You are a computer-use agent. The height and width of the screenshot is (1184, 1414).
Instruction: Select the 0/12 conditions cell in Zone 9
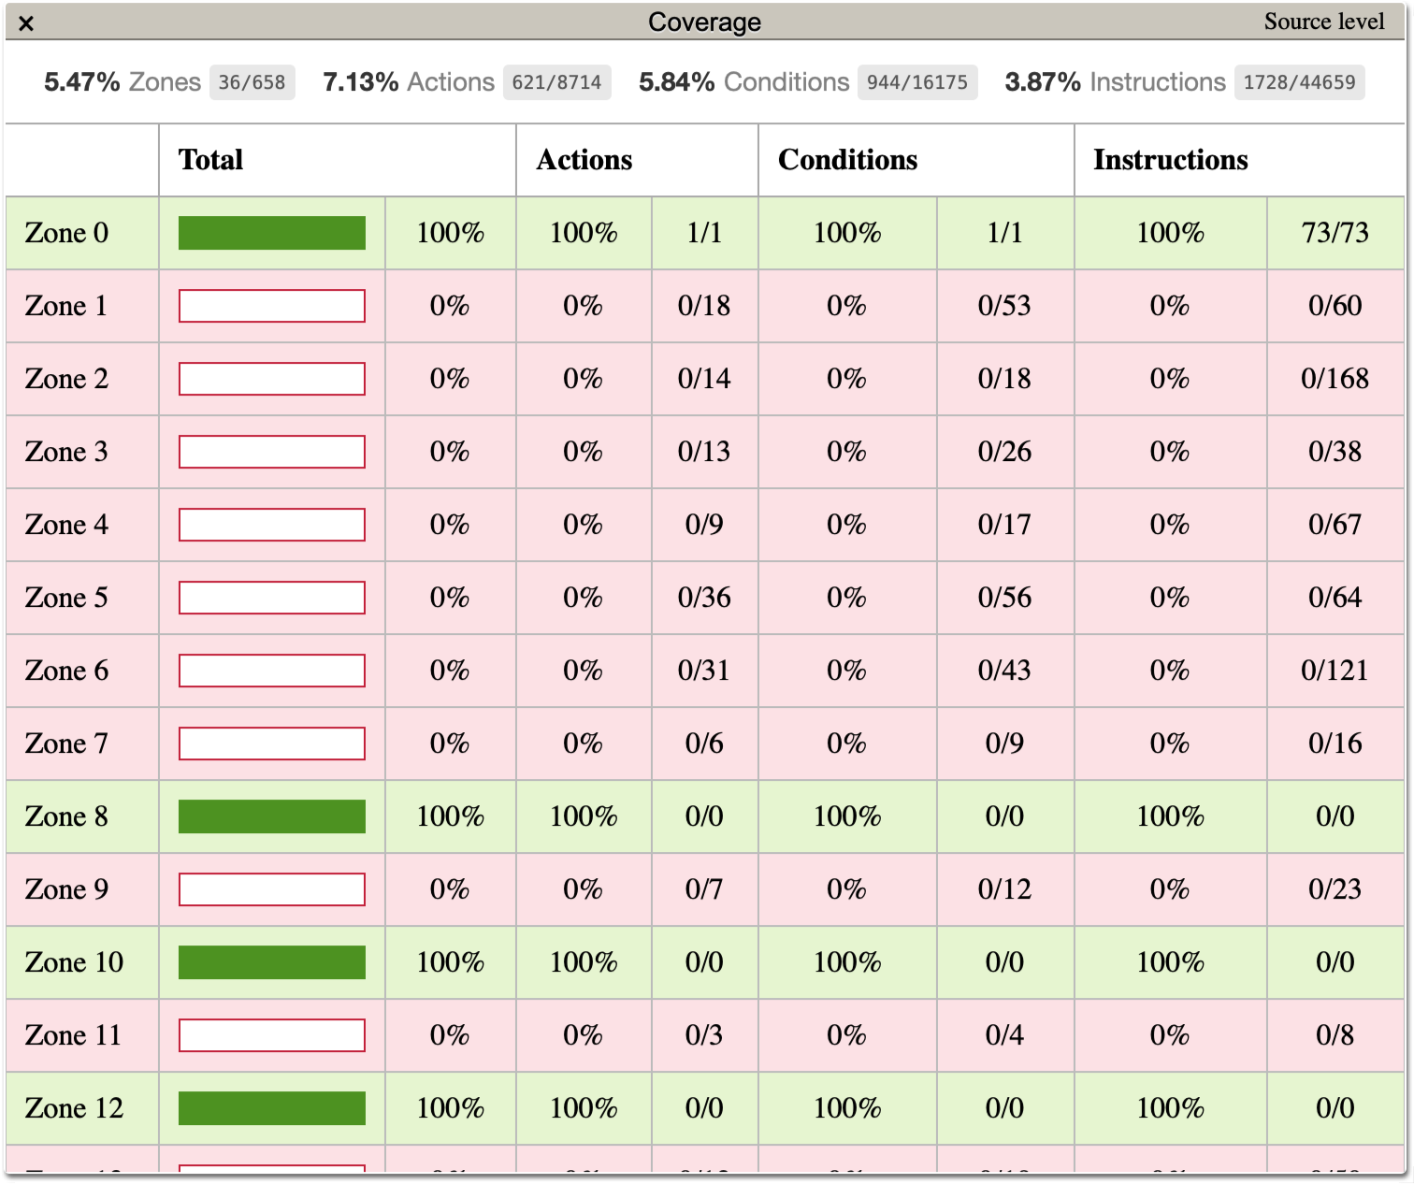click(x=1004, y=889)
